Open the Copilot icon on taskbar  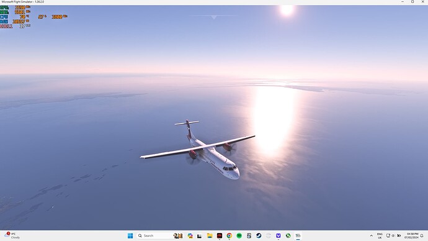coord(190,235)
